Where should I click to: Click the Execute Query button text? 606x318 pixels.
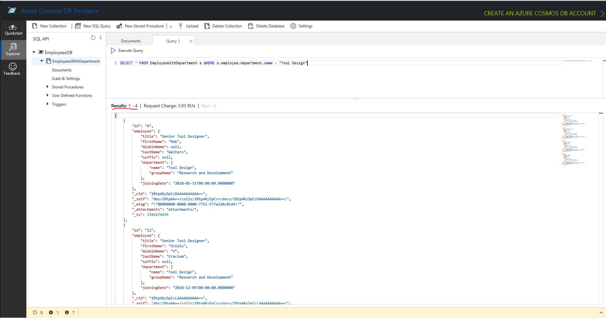point(131,51)
